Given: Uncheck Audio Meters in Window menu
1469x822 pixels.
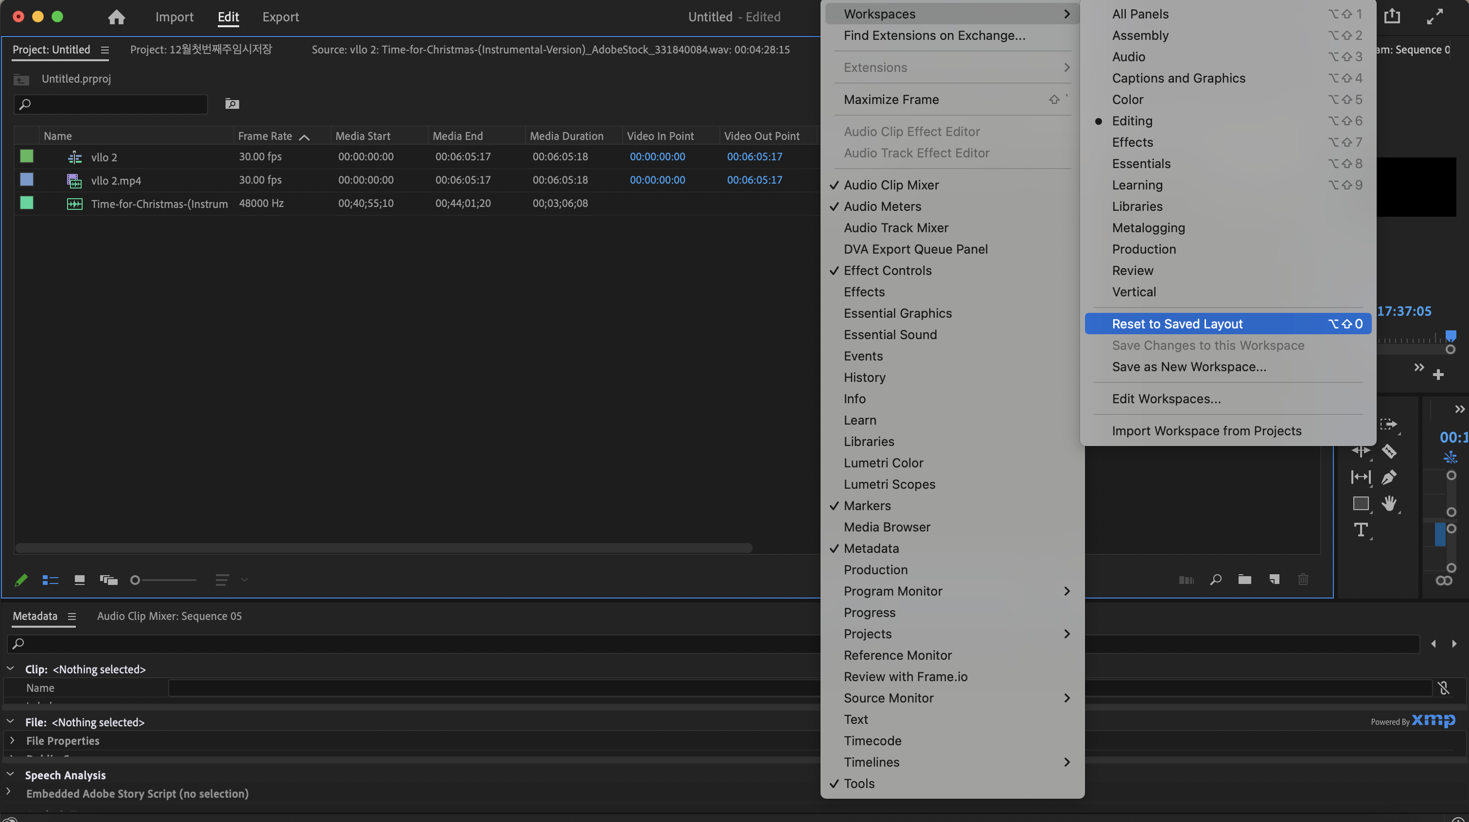Looking at the screenshot, I should click(x=882, y=206).
